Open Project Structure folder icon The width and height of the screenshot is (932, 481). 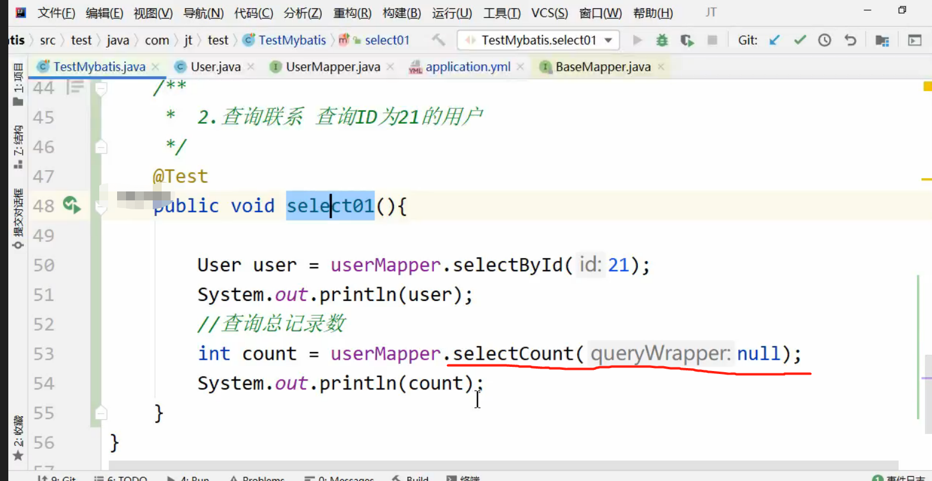point(883,40)
